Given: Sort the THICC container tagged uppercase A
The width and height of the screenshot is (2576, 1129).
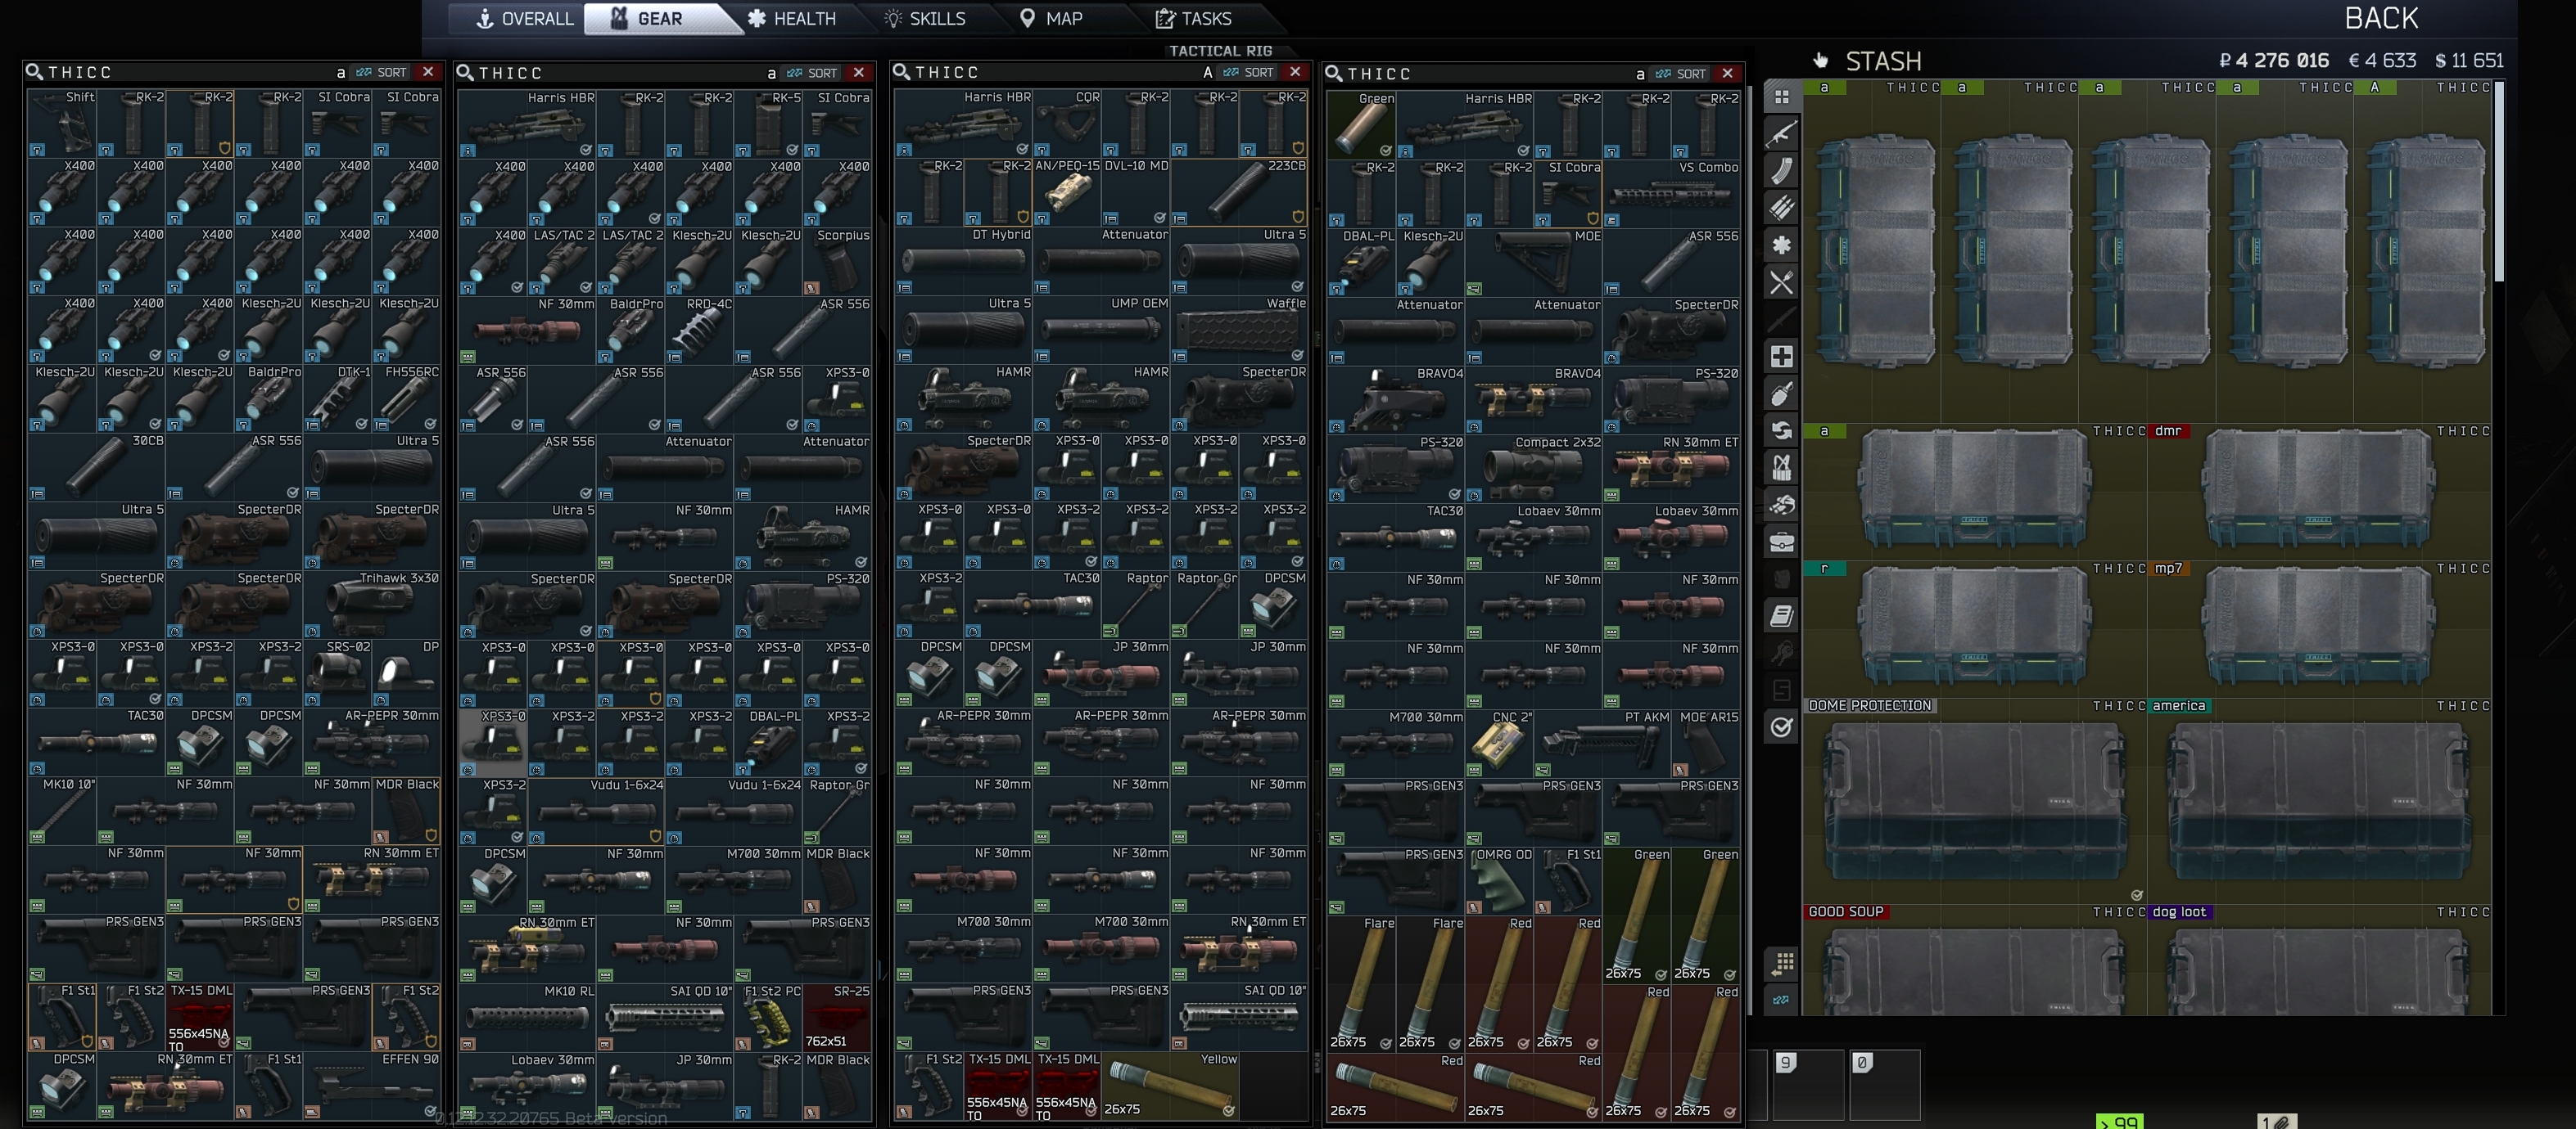Looking at the screenshot, I should point(1250,73).
